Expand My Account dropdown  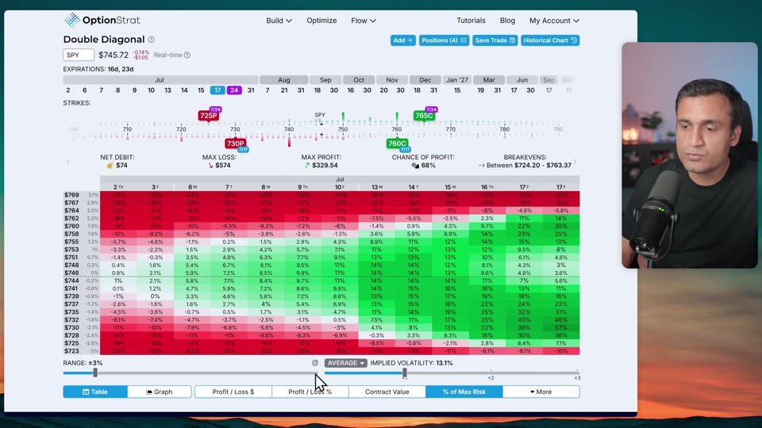coord(554,21)
